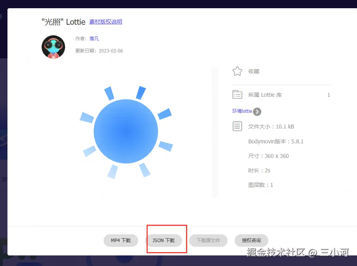Click the MP4 下载 button
This screenshot has height=266, width=357.
click(121, 240)
